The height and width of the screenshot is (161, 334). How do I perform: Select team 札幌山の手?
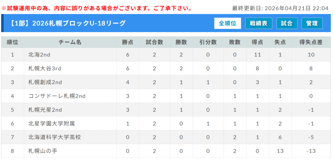(43, 151)
